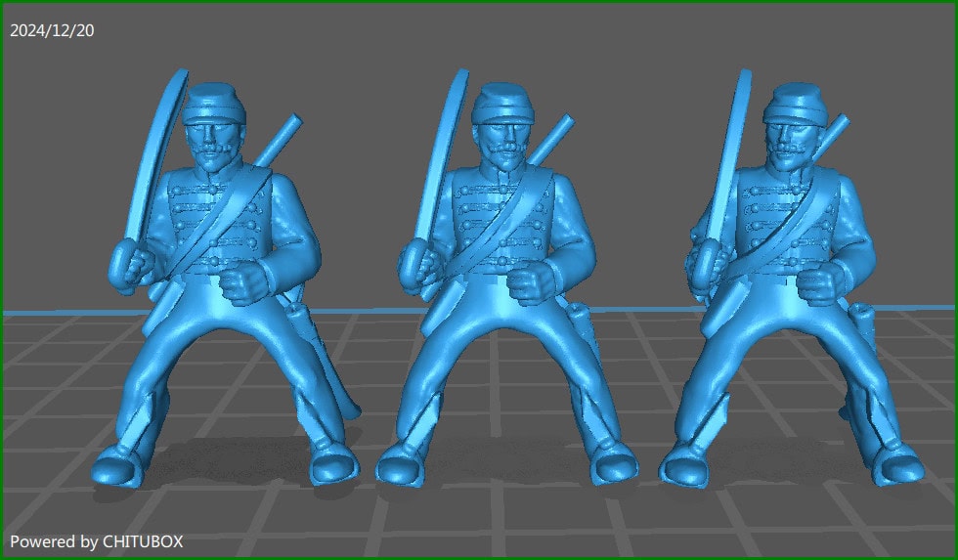Click the right soldier's kepi cap
The height and width of the screenshot is (560, 958).
click(793, 101)
